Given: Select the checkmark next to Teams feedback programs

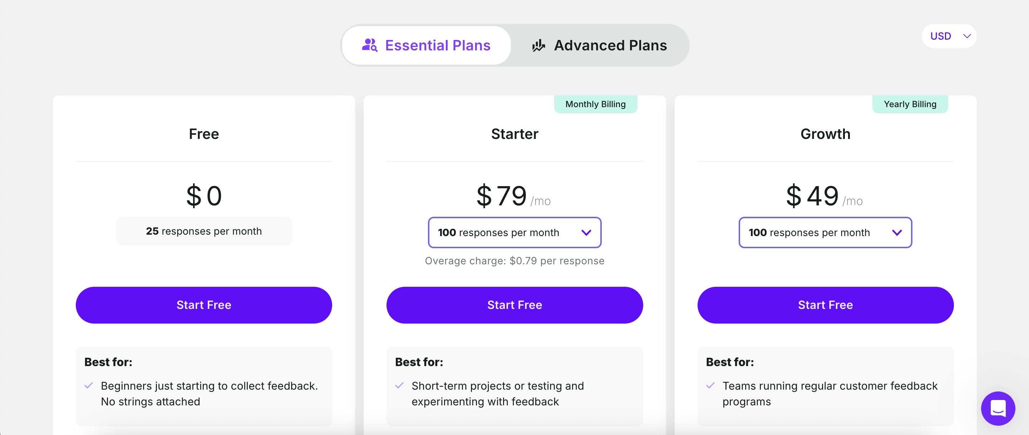Looking at the screenshot, I should [710, 386].
